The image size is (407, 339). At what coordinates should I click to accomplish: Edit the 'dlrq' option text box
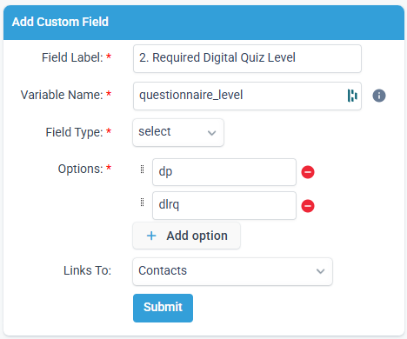pyautogui.click(x=224, y=205)
